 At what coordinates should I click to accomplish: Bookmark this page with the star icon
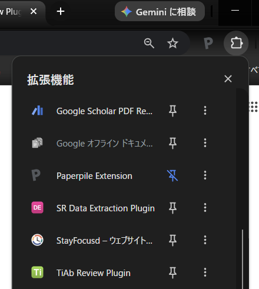(172, 43)
